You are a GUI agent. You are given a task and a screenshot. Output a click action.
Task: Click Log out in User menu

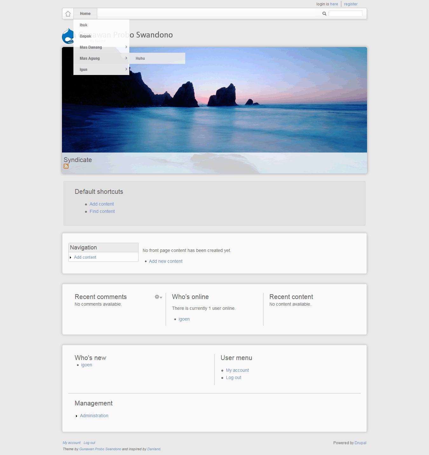[234, 377]
